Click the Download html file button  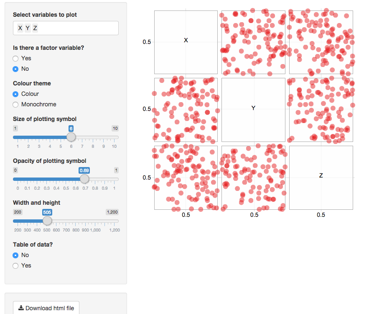tap(46, 308)
